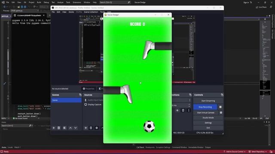The image size is (275, 154).
Task: Move scene up in OBS Scenes panel
Action: [x=70, y=128]
